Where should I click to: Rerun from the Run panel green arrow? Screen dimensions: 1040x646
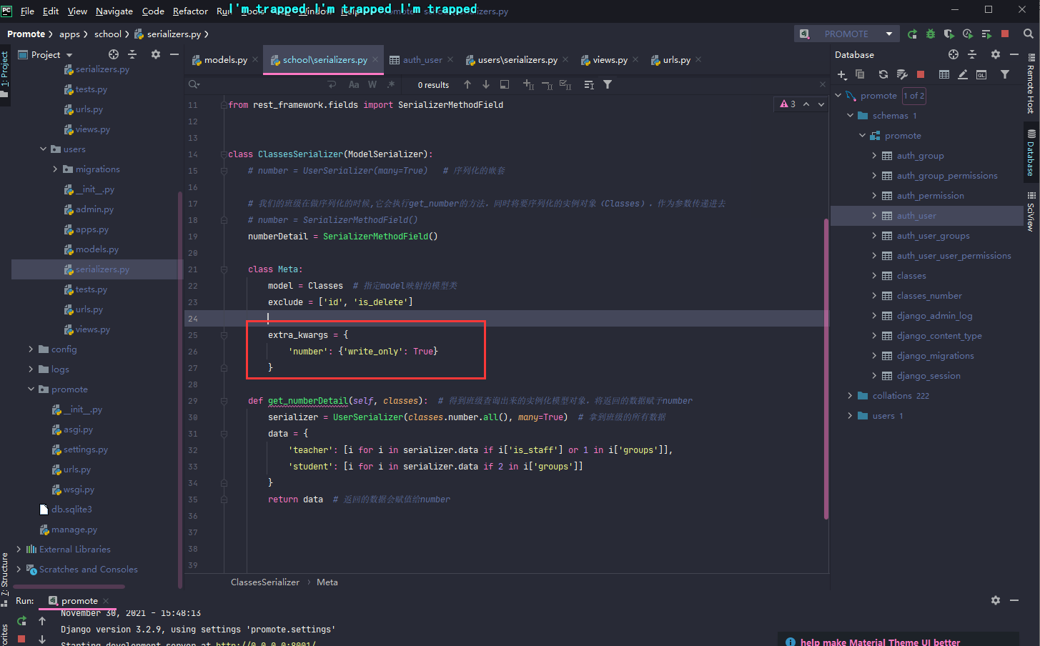pyautogui.click(x=21, y=620)
